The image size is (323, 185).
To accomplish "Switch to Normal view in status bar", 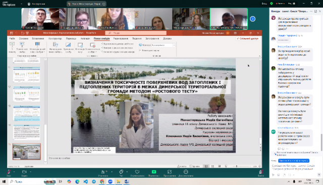I will pos(206,166).
